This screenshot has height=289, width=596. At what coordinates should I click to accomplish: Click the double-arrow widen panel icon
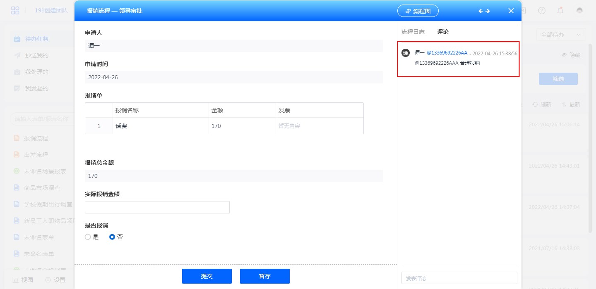[x=484, y=11]
